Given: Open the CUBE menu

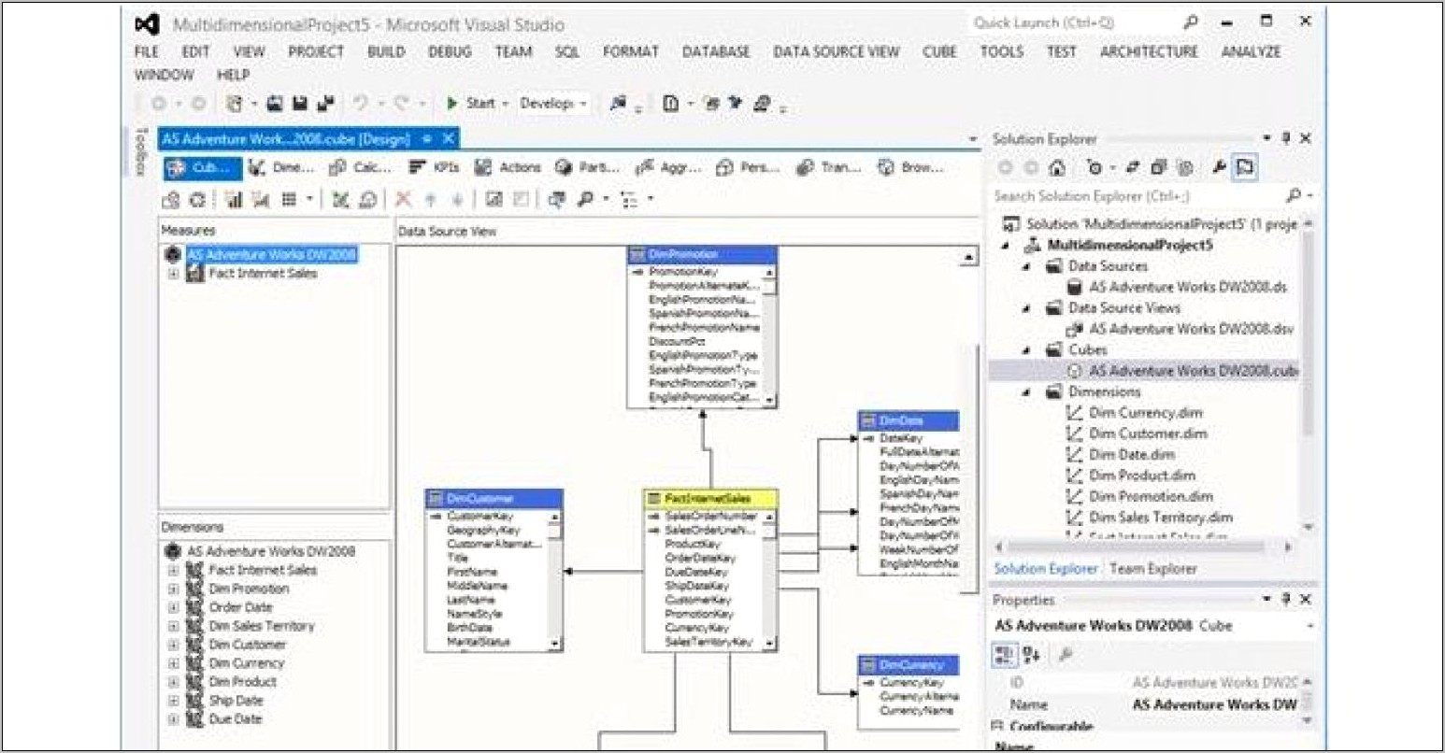Looking at the screenshot, I should (x=939, y=52).
